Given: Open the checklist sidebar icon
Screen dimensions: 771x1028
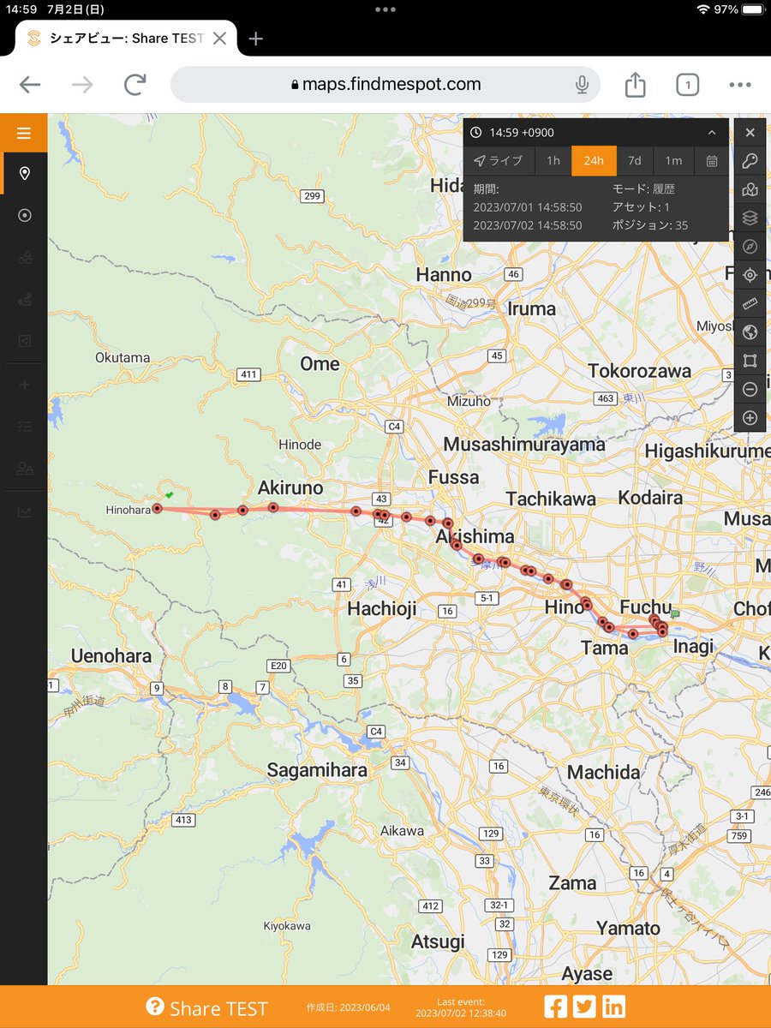Looking at the screenshot, I should (24, 427).
